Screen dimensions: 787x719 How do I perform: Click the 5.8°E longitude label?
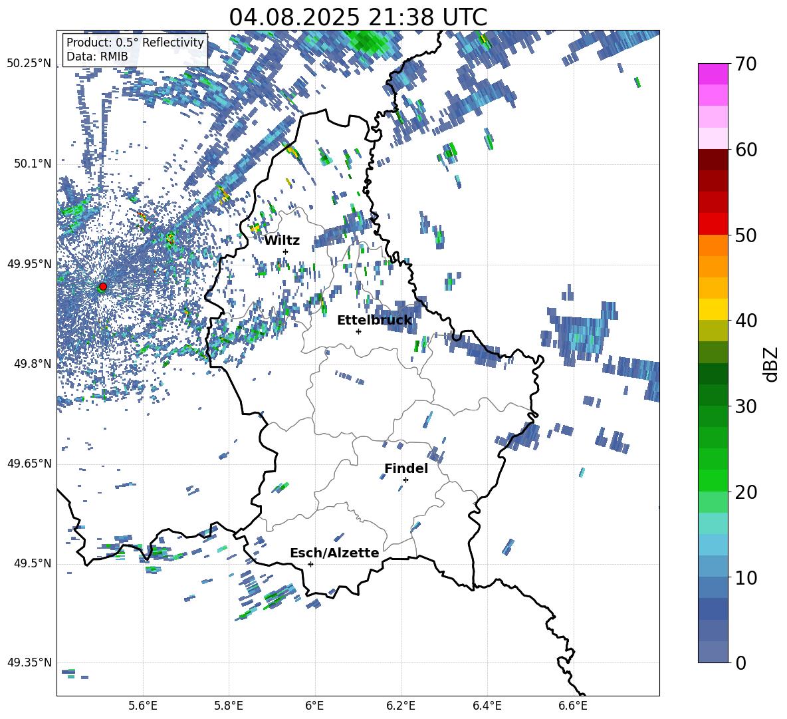(229, 706)
